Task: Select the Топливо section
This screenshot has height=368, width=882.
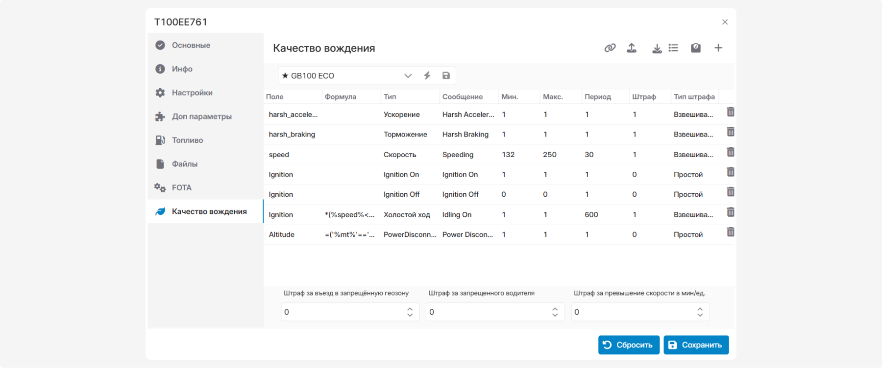Action: pyautogui.click(x=205, y=140)
